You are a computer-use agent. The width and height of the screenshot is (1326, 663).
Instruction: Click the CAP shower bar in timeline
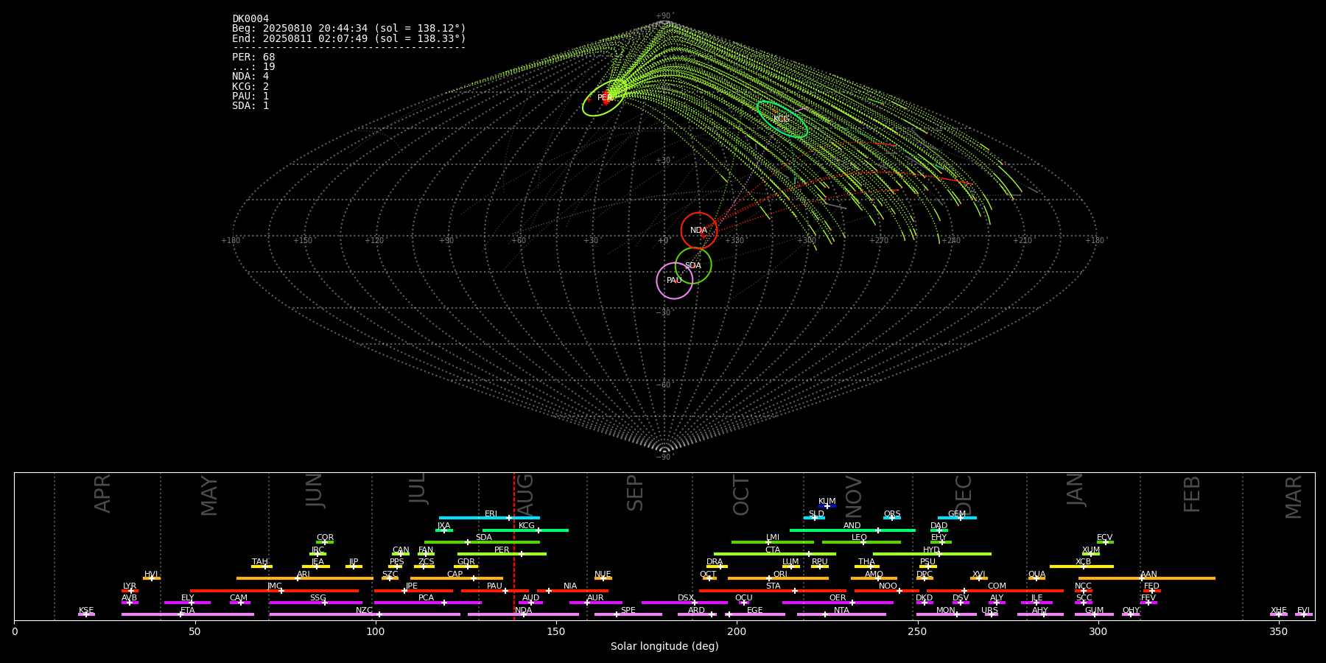coord(457,578)
